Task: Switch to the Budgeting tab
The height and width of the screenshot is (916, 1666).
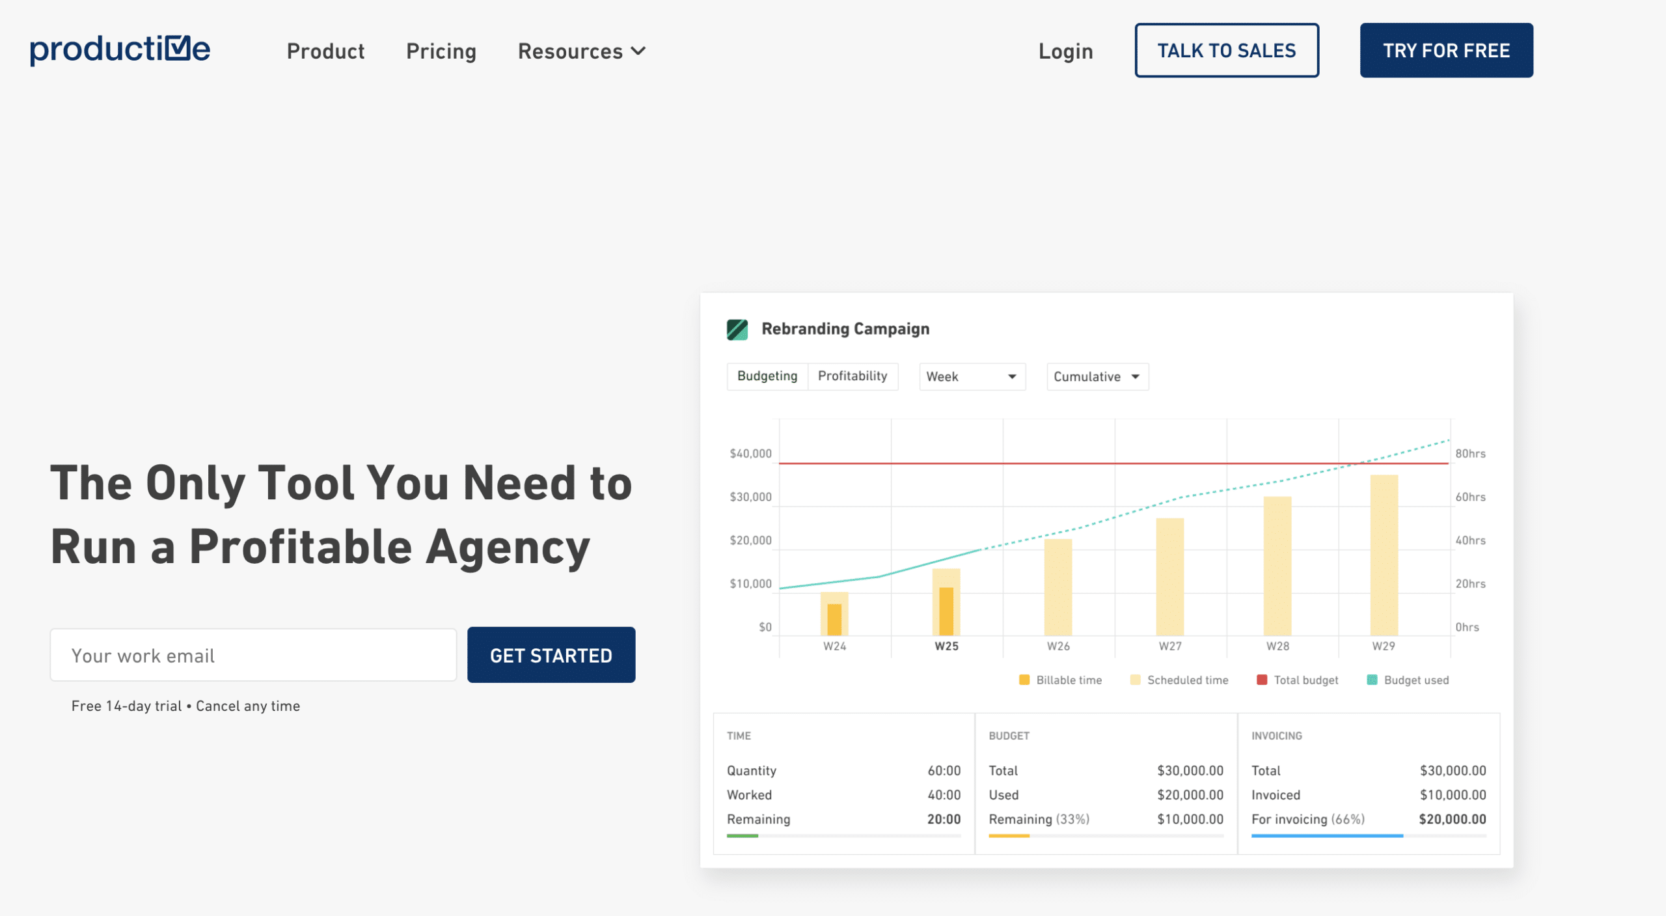Action: point(767,376)
